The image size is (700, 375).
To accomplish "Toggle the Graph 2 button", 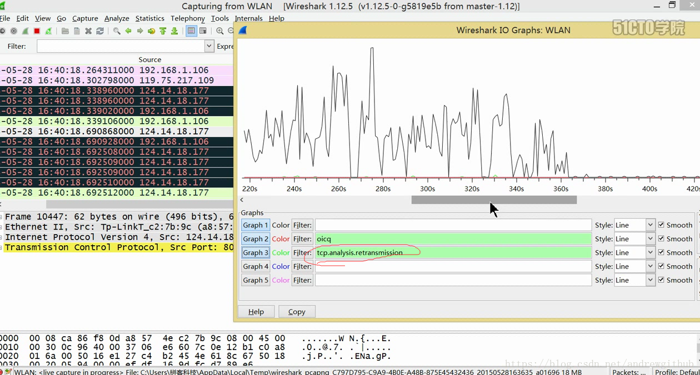I will [x=256, y=239].
